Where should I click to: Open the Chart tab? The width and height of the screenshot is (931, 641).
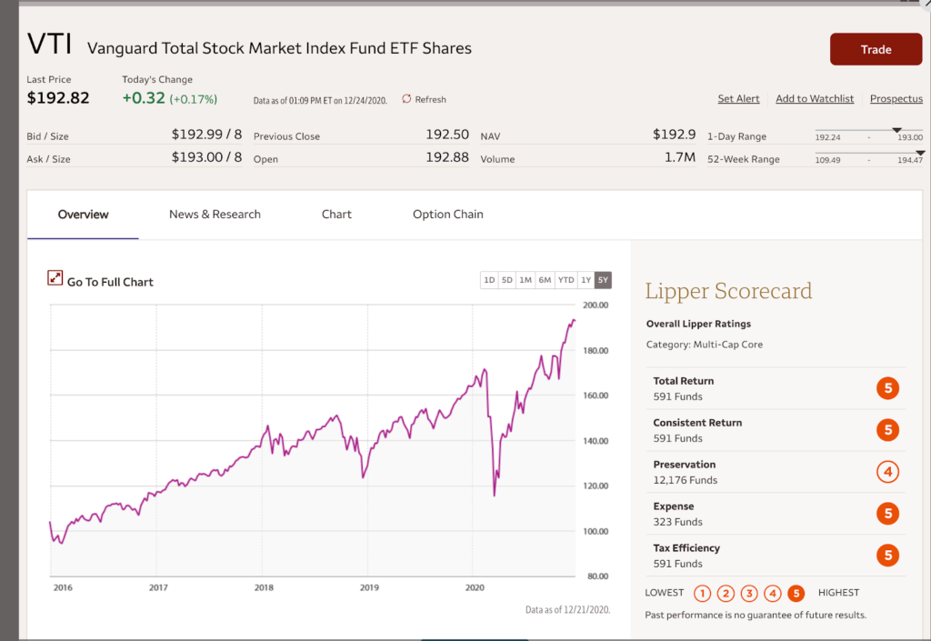(336, 215)
